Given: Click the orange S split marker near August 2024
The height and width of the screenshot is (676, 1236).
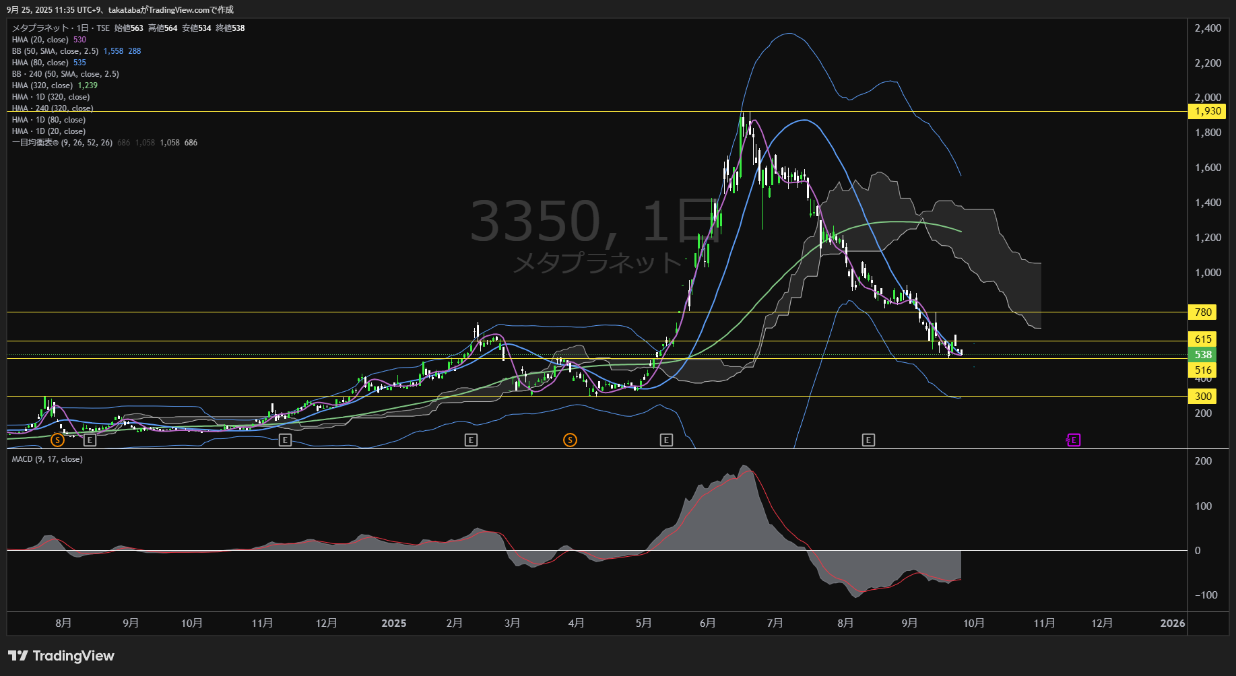Looking at the screenshot, I should click(x=58, y=440).
